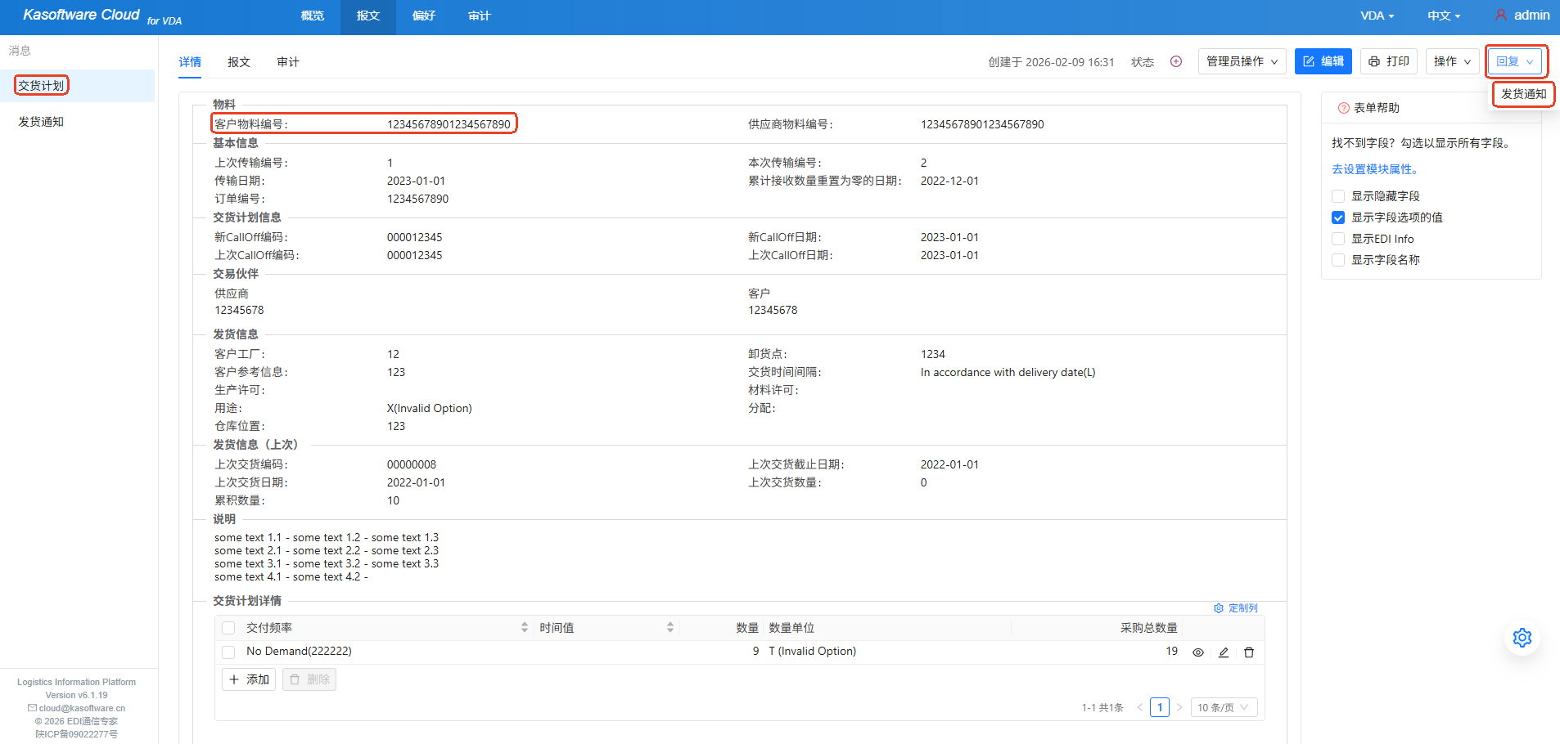The width and height of the screenshot is (1560, 744).
Task: Switch to the 审计 sub-tab
Action: coord(288,62)
